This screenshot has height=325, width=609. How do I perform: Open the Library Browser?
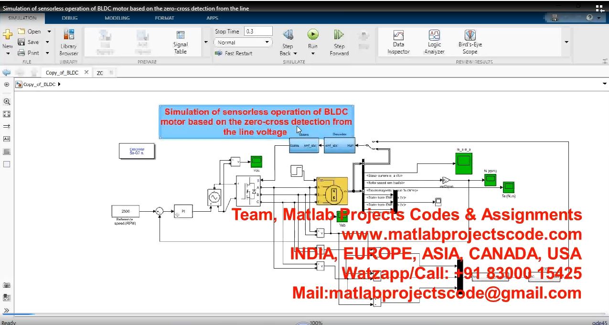[69, 42]
